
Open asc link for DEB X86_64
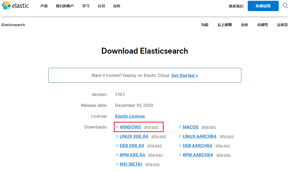pos(158,145)
